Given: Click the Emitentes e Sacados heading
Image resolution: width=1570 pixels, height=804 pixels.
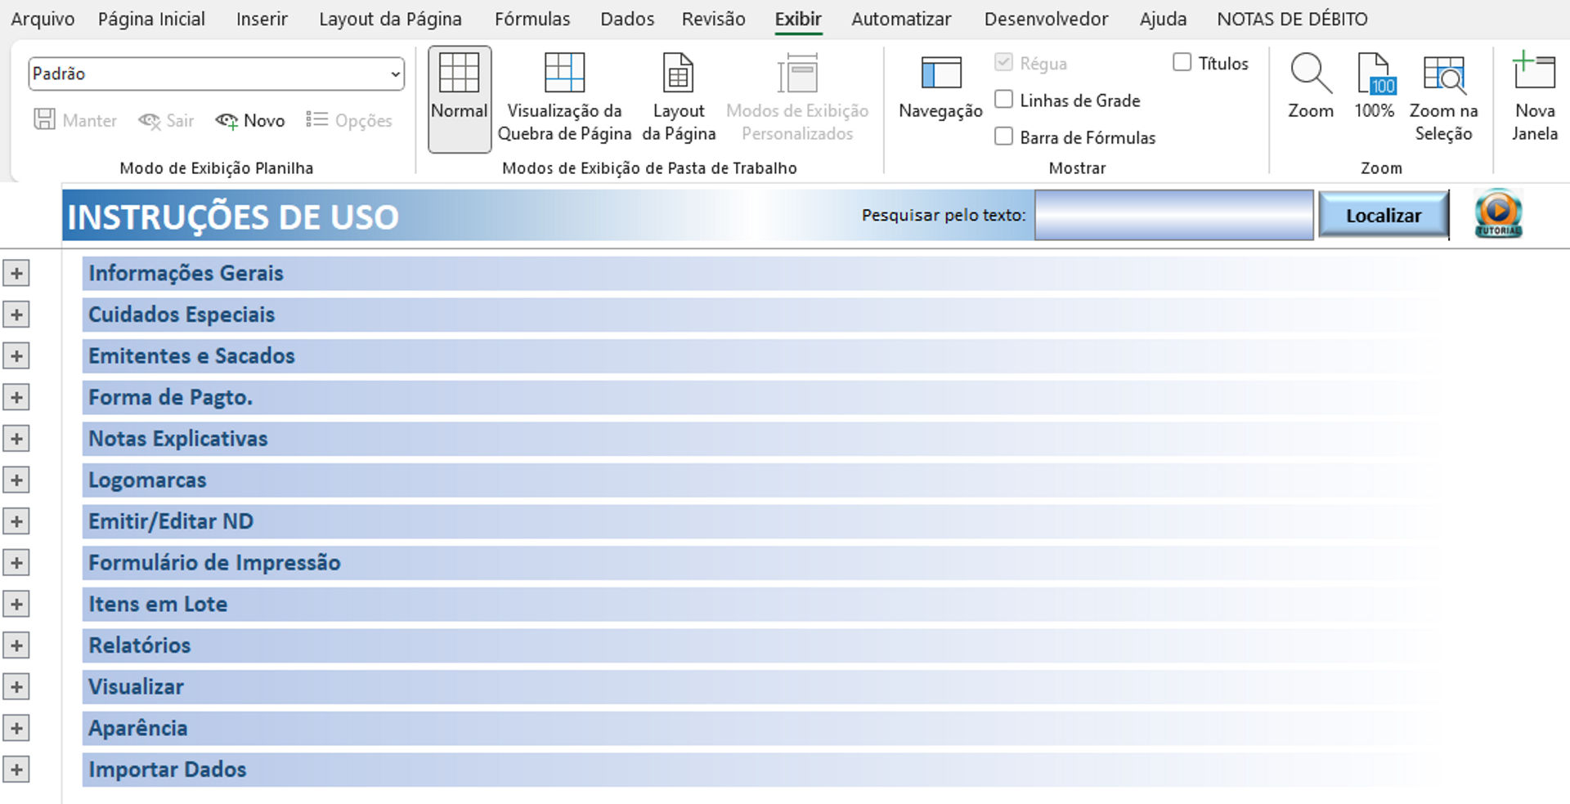Looking at the screenshot, I should pyautogui.click(x=191, y=355).
